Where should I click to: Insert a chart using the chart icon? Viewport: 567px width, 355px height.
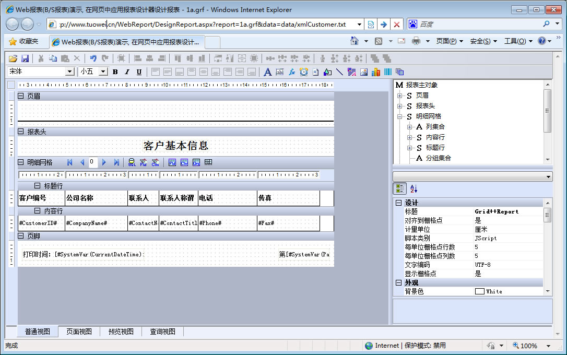click(376, 72)
